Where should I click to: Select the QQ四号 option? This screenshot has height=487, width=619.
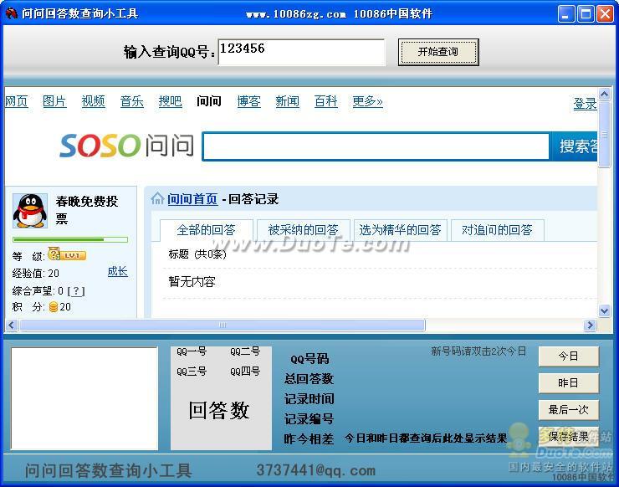point(245,372)
